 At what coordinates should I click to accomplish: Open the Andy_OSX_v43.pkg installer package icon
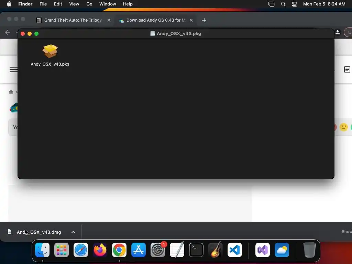tap(50, 51)
